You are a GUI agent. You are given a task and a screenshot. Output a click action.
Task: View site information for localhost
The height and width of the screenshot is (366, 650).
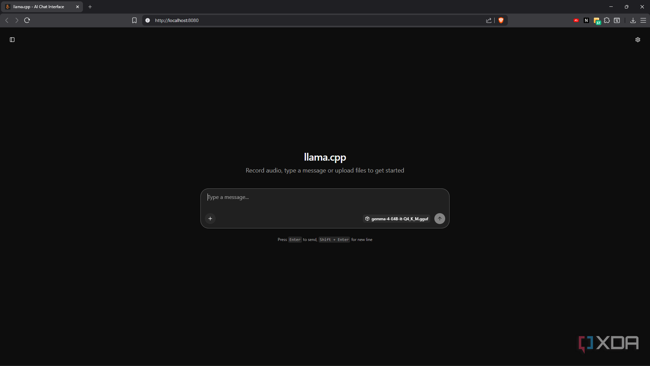(148, 20)
